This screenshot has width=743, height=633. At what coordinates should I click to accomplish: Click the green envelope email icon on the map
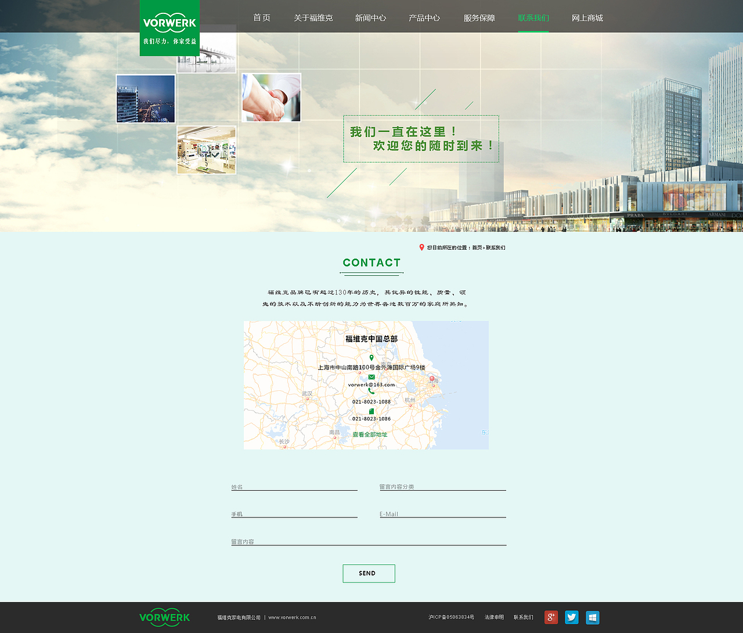pyautogui.click(x=371, y=377)
